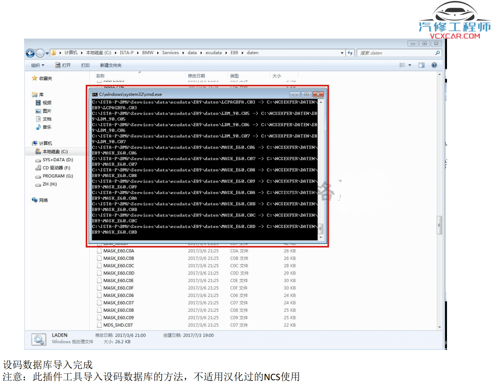Click the change view icon in toolbar
492x386 pixels.
(402, 65)
